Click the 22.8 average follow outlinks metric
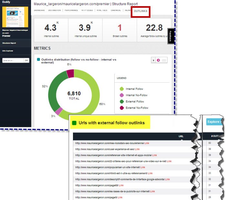226x200 pixels. pyautogui.click(x=154, y=30)
